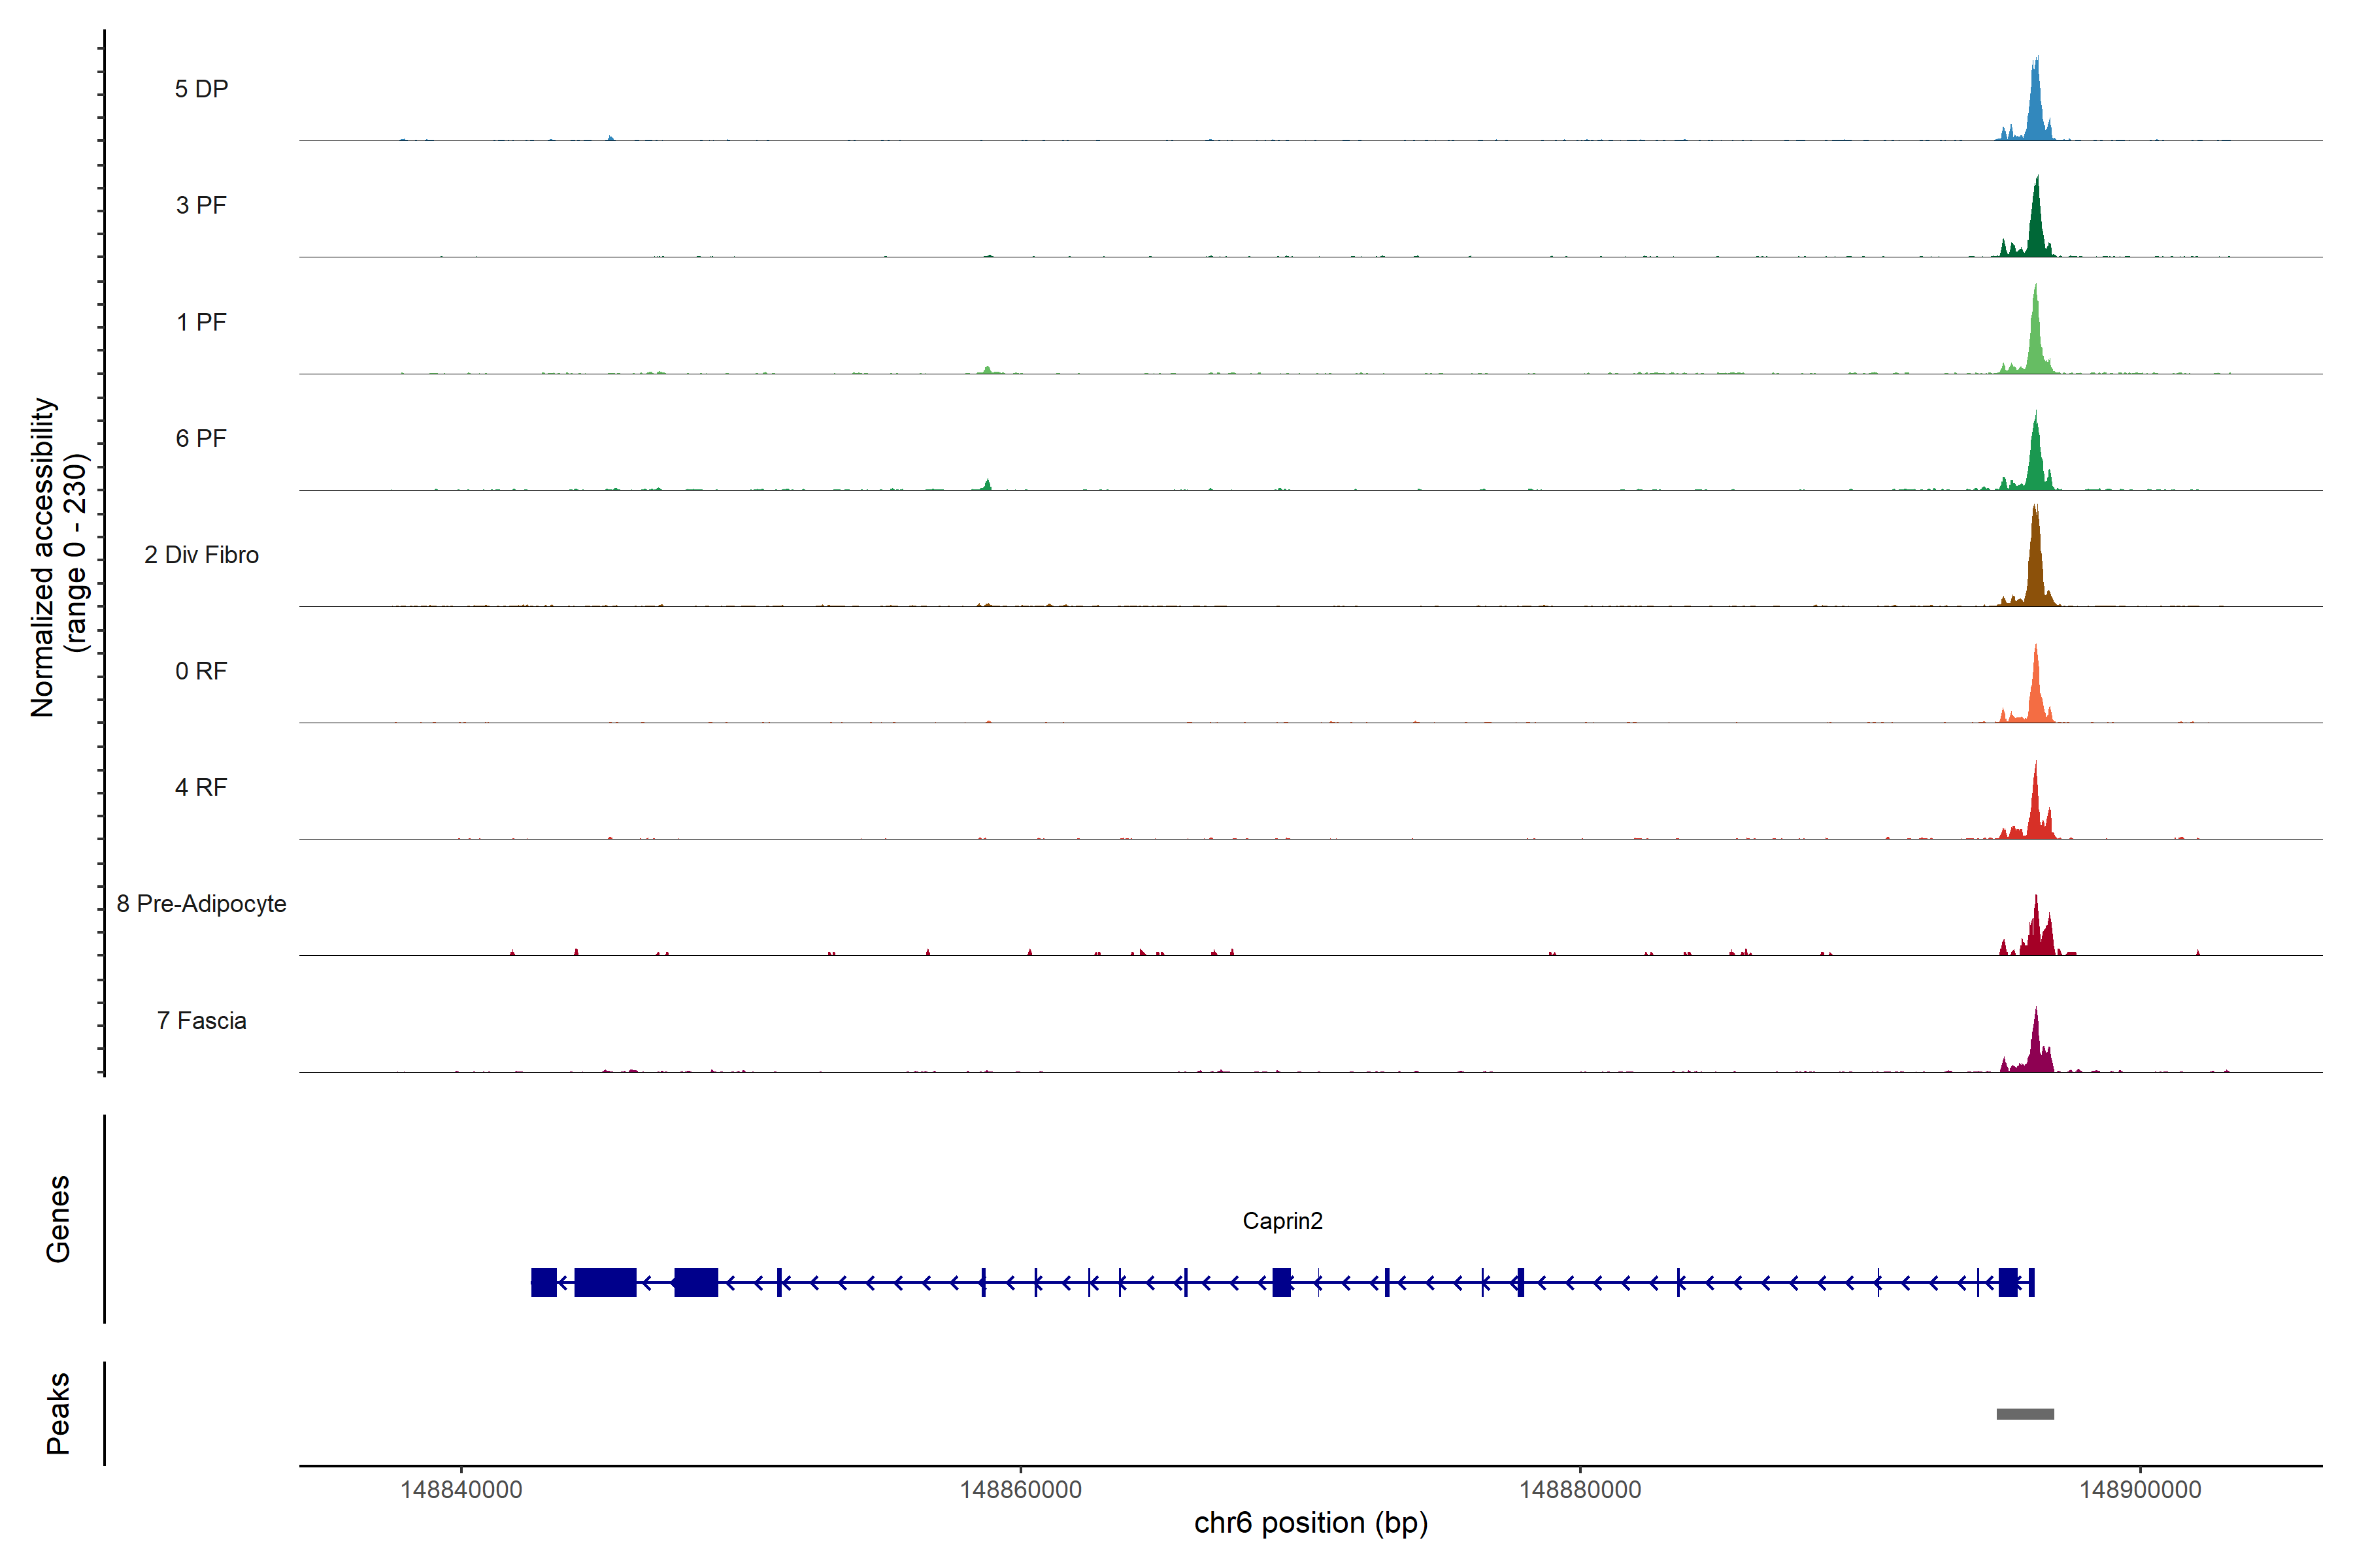
Task: Click the leftmost Caprin2 exon block
Action: click(543, 1282)
